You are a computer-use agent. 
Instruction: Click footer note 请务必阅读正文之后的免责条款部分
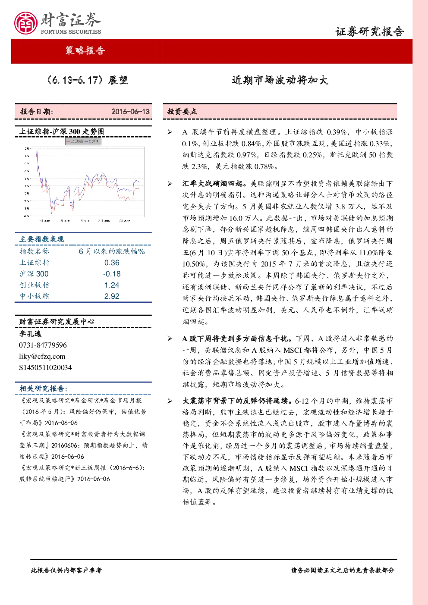pos(343,570)
